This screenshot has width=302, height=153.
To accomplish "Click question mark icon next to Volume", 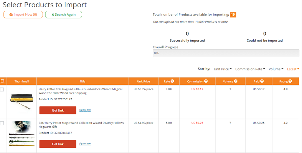I will [x=236, y=81].
